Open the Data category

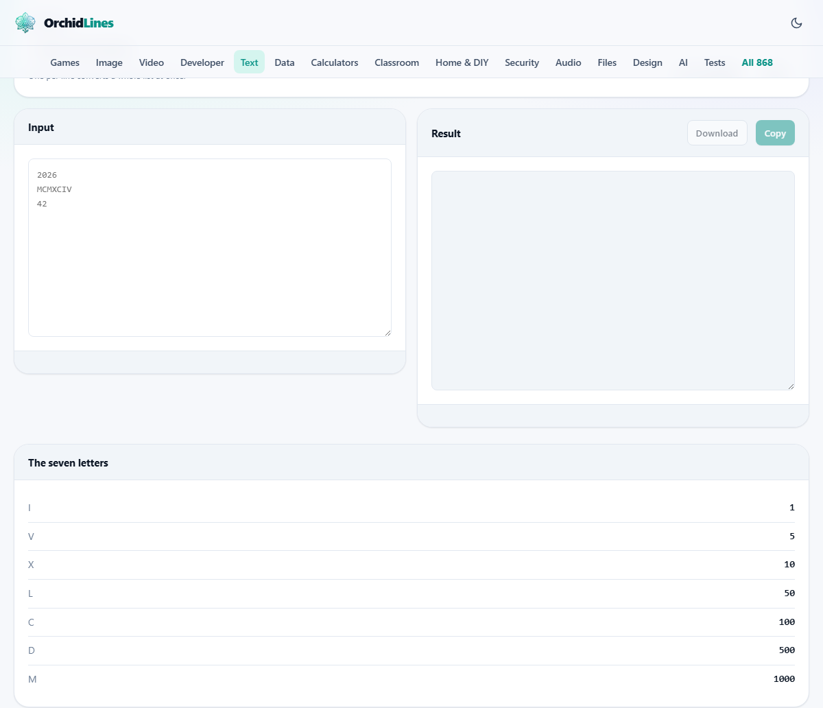pyautogui.click(x=285, y=62)
